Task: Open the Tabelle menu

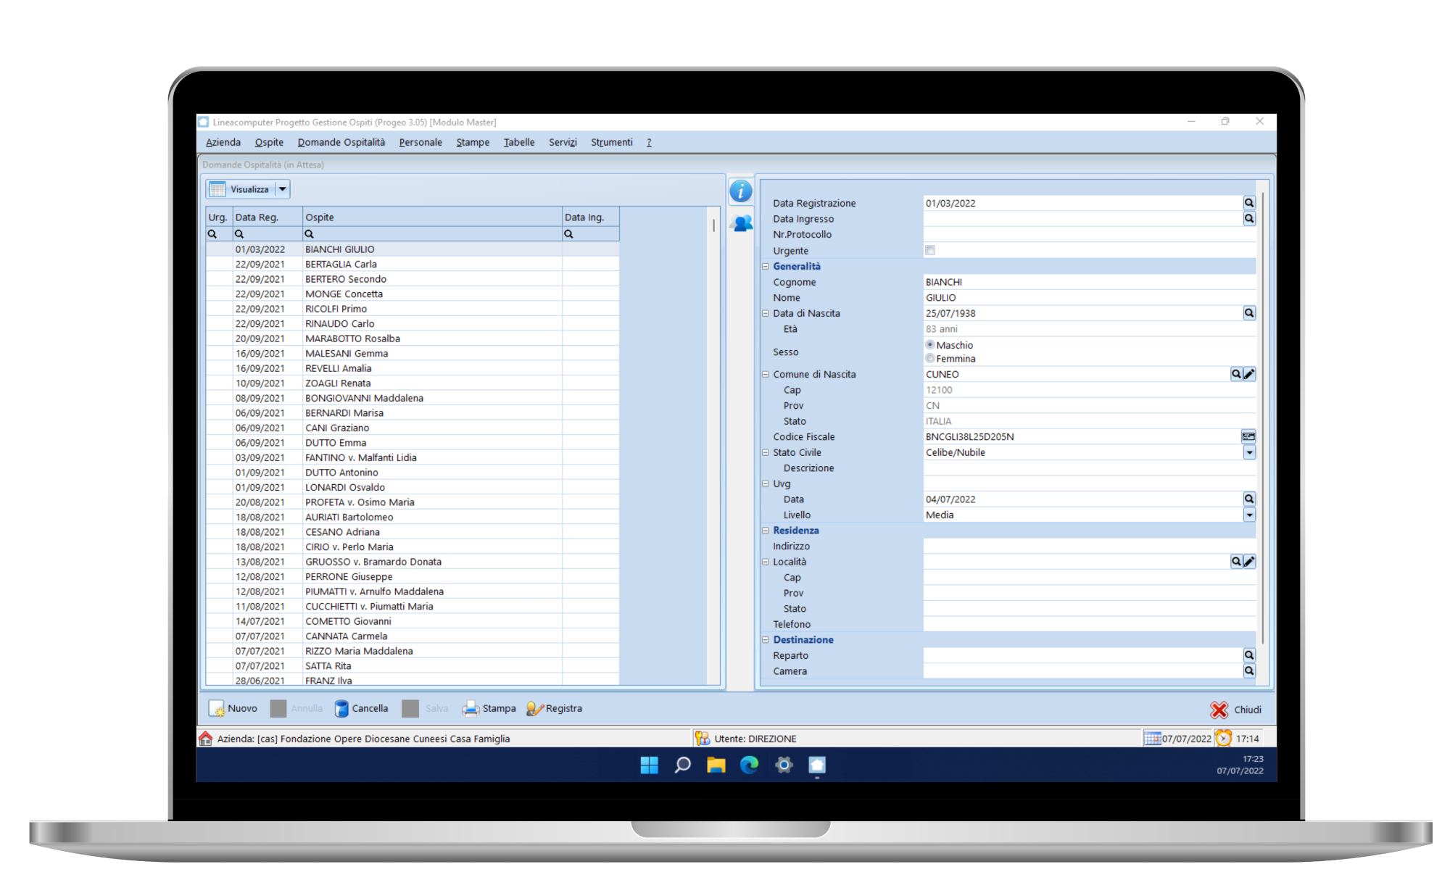Action: pyautogui.click(x=519, y=142)
